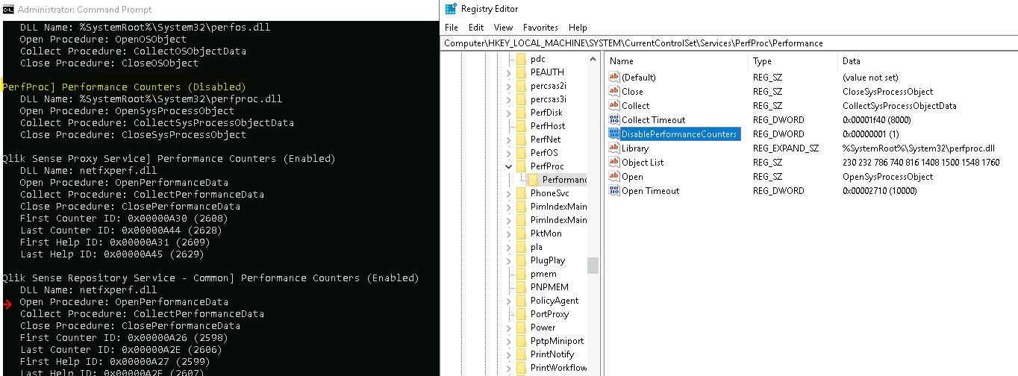
Task: Expand the PolicyAgent tree node
Action: [x=509, y=301]
